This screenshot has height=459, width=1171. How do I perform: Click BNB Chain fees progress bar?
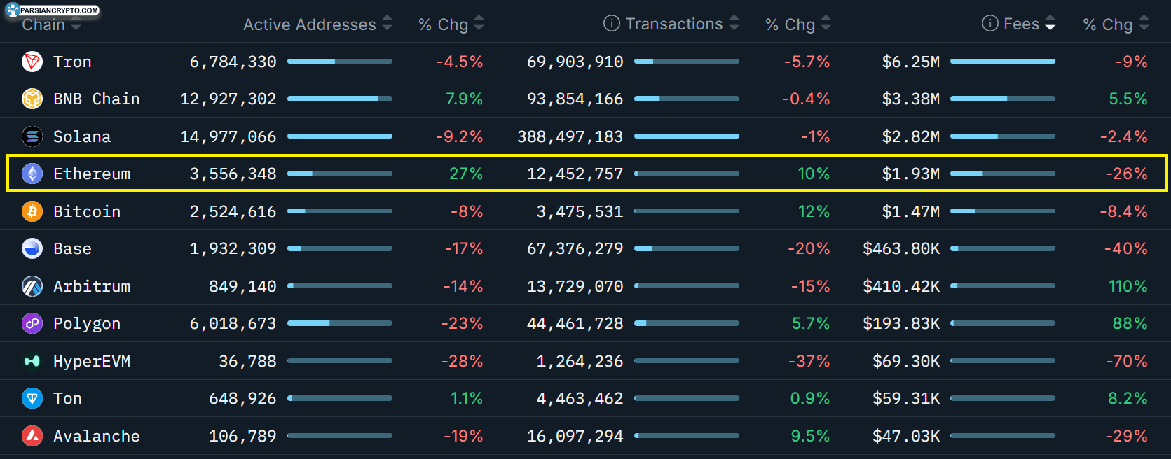tap(1003, 99)
